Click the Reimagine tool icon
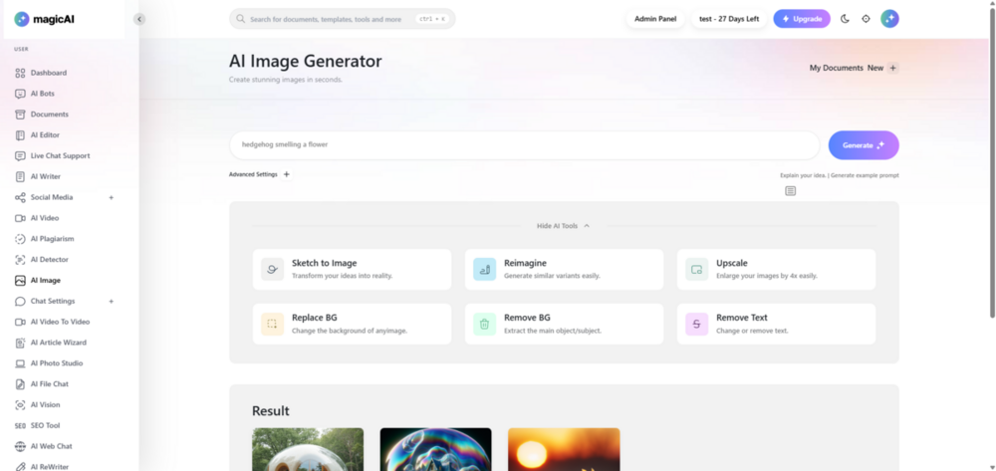The image size is (996, 471). click(x=484, y=269)
